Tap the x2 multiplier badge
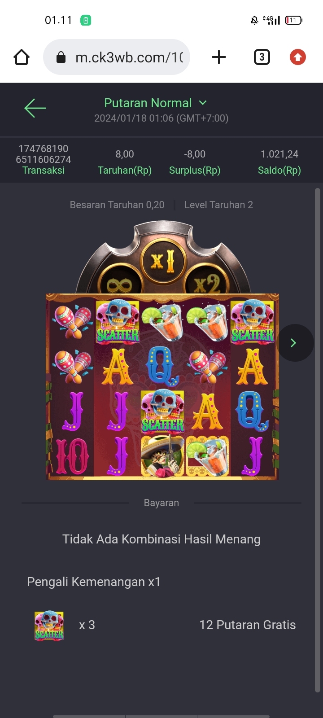 [x=207, y=282]
